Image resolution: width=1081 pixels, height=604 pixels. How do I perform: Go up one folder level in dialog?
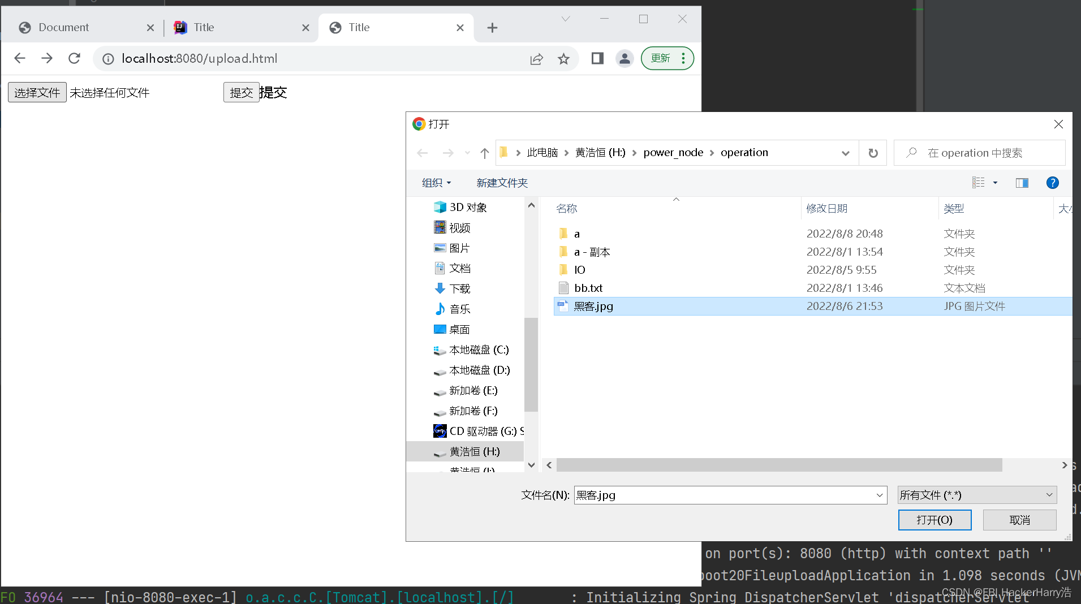(x=485, y=153)
